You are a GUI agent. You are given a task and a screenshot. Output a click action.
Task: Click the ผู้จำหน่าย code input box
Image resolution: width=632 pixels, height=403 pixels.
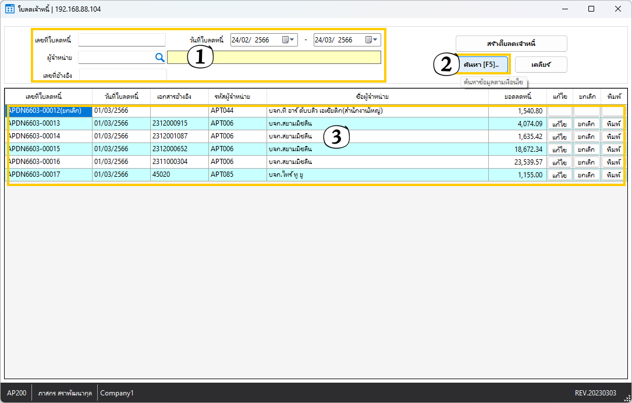pyautogui.click(x=115, y=57)
